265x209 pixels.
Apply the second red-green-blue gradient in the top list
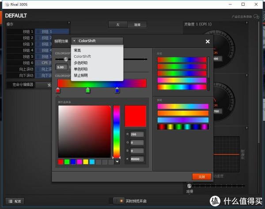(x=182, y=67)
